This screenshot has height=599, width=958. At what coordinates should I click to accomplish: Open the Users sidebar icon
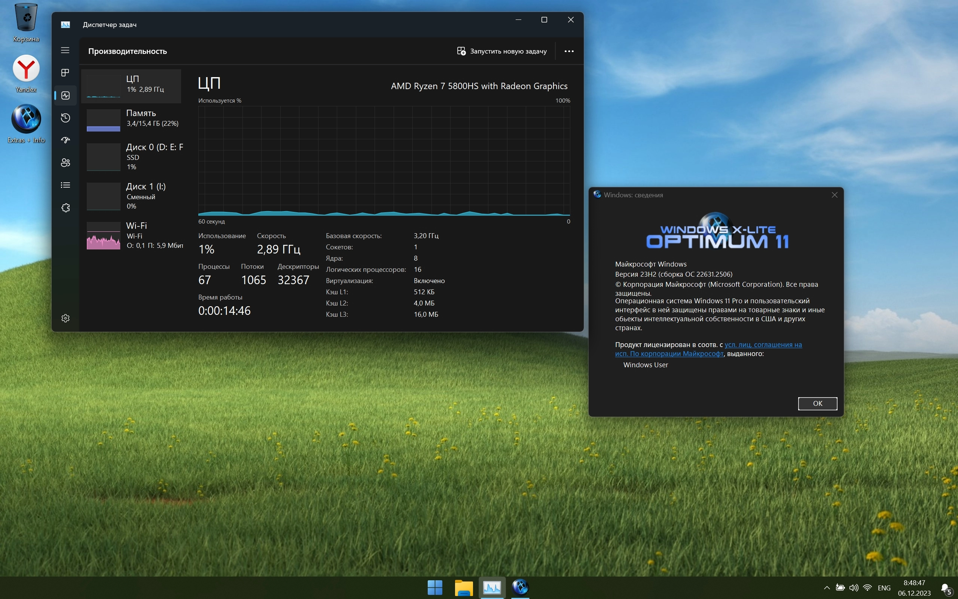tap(65, 162)
